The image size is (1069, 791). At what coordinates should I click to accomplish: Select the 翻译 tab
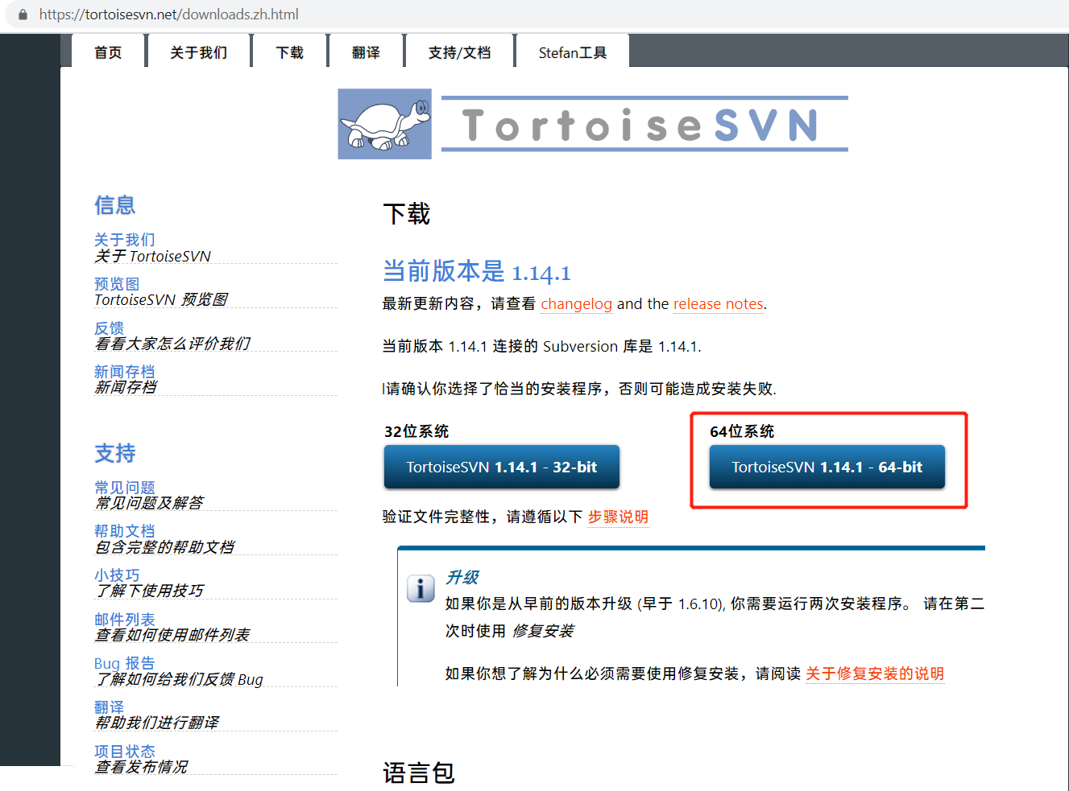coord(366,51)
